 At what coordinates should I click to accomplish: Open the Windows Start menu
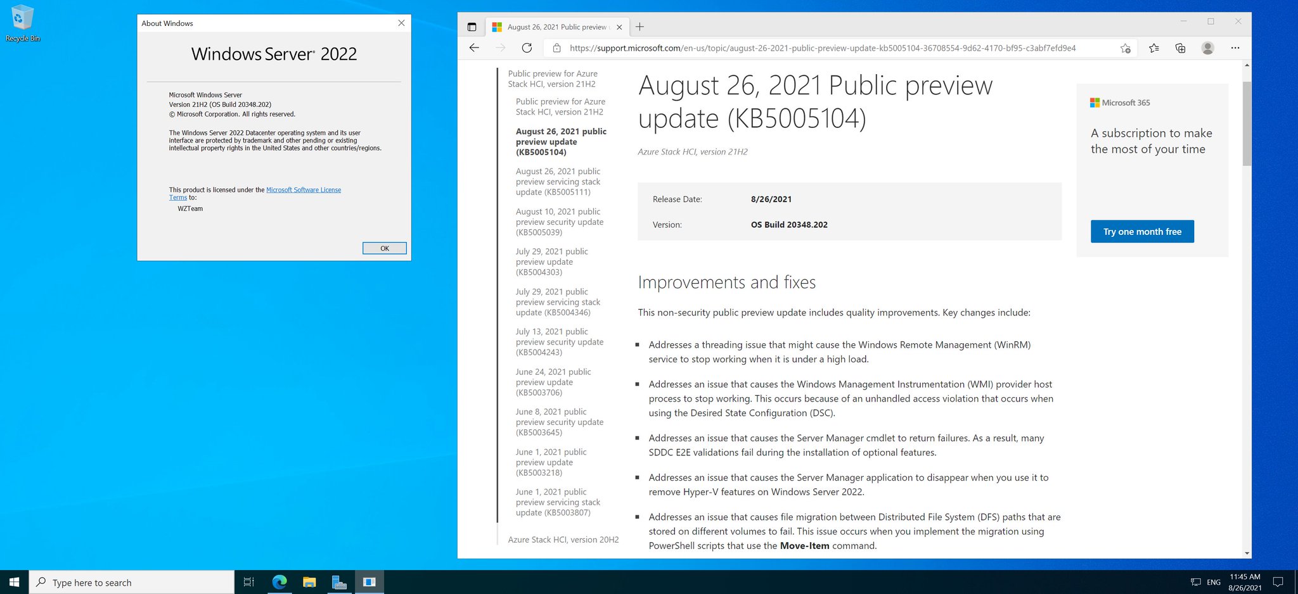[x=13, y=581]
